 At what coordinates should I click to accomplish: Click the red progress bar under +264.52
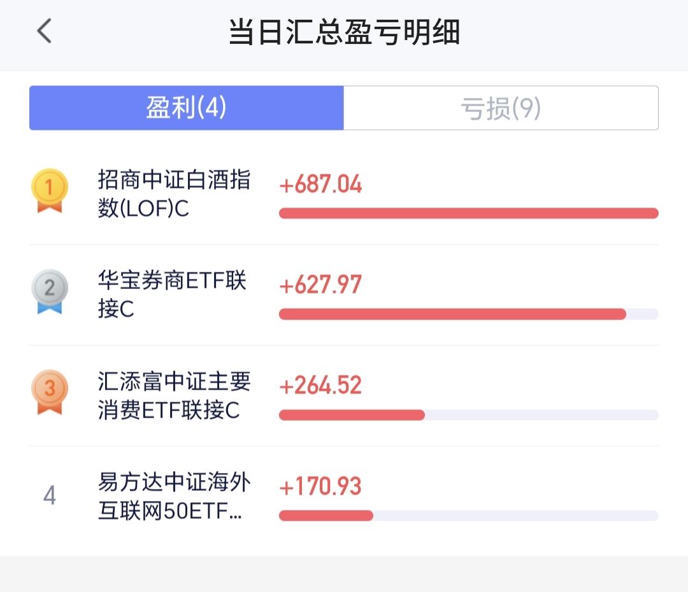point(352,415)
